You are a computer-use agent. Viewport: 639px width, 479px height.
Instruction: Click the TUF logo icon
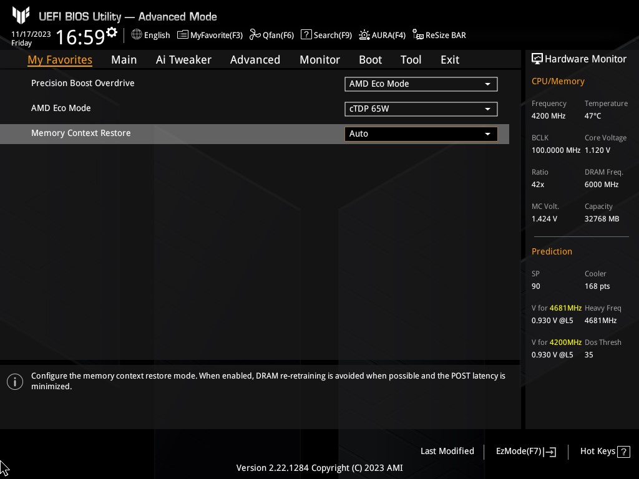pyautogui.click(x=21, y=16)
